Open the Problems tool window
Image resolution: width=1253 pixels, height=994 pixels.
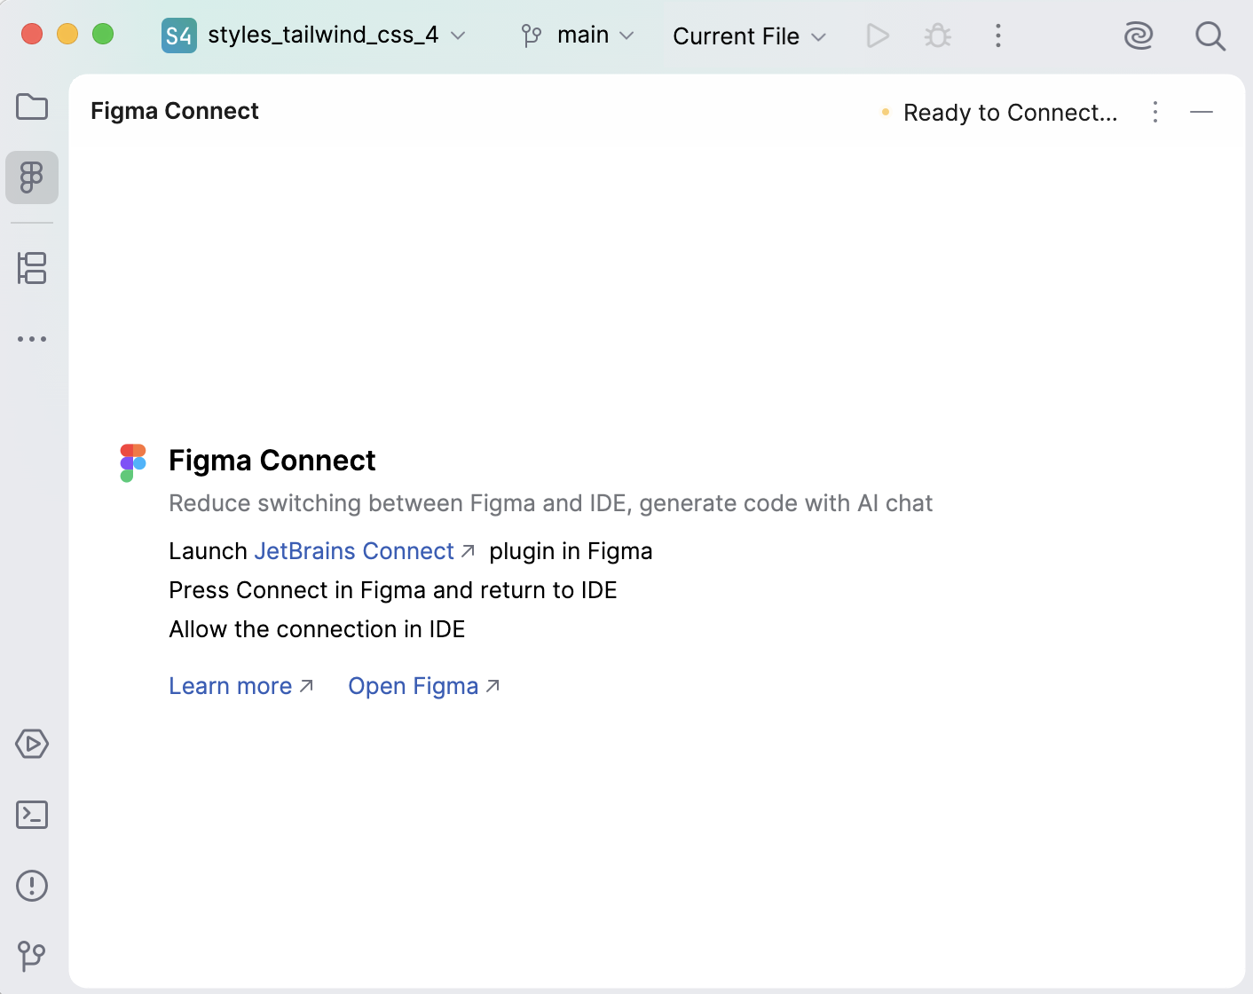32,886
